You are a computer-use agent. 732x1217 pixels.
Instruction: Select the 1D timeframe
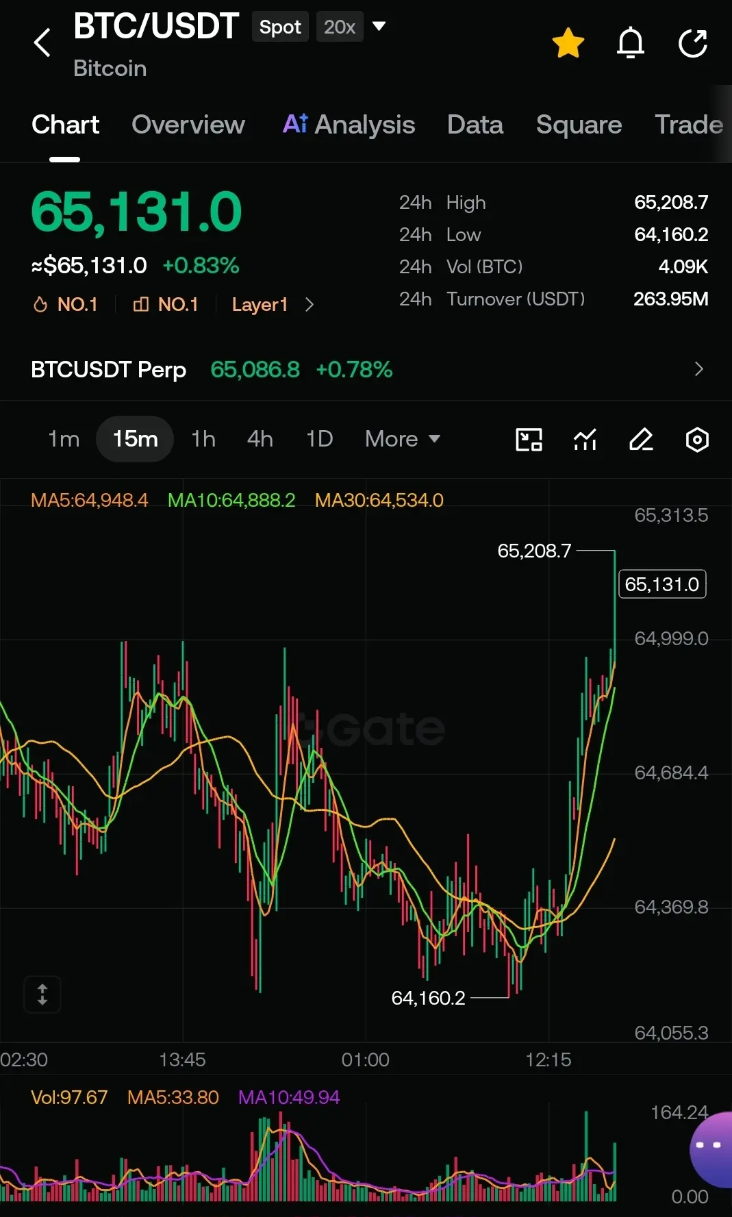click(319, 438)
